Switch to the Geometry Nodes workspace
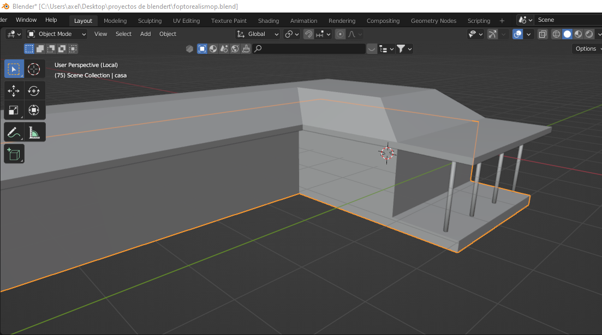 (x=433, y=21)
